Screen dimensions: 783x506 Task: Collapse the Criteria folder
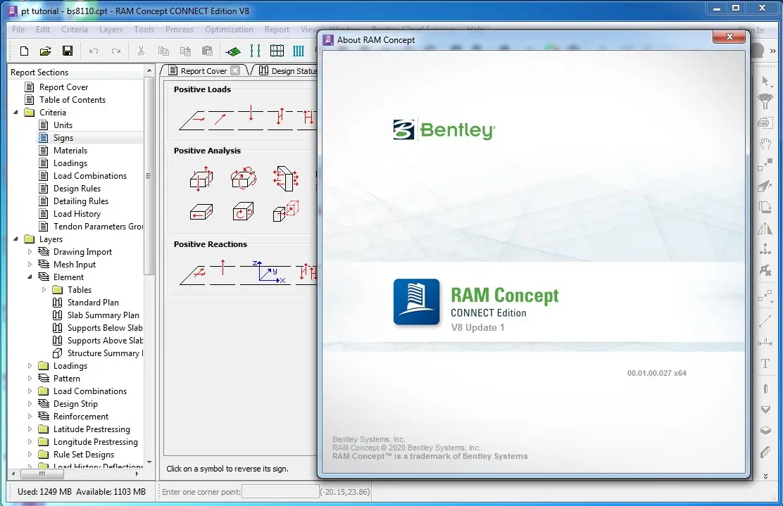click(x=16, y=113)
